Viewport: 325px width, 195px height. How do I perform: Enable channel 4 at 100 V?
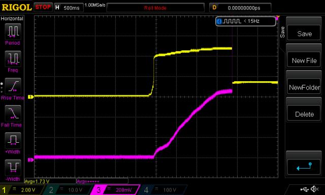coord(163,190)
